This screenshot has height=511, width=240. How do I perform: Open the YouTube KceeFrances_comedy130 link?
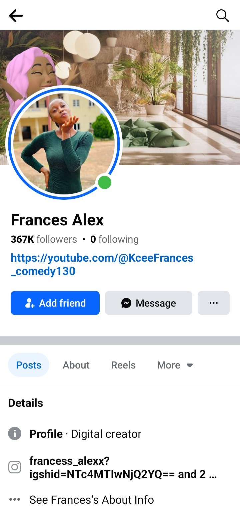pos(102,264)
